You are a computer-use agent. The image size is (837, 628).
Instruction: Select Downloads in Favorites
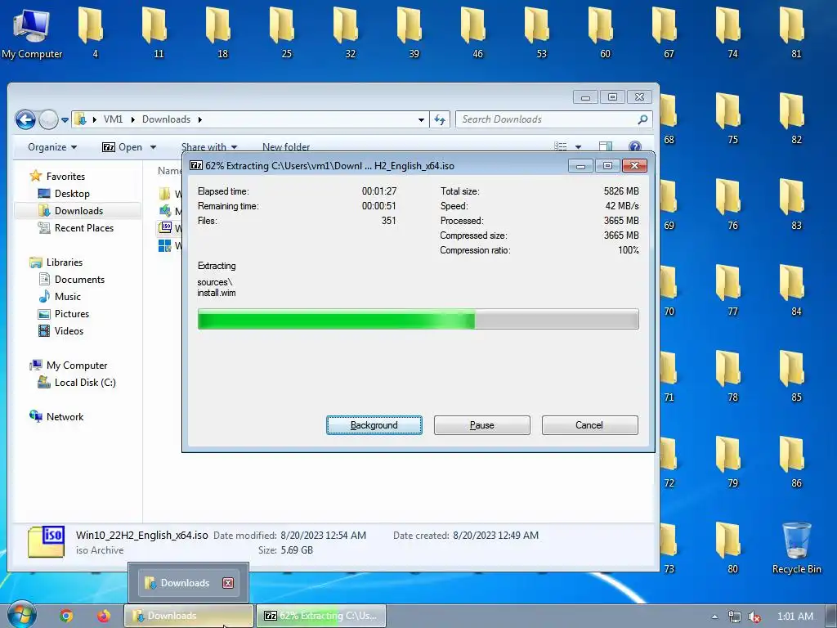click(x=78, y=210)
